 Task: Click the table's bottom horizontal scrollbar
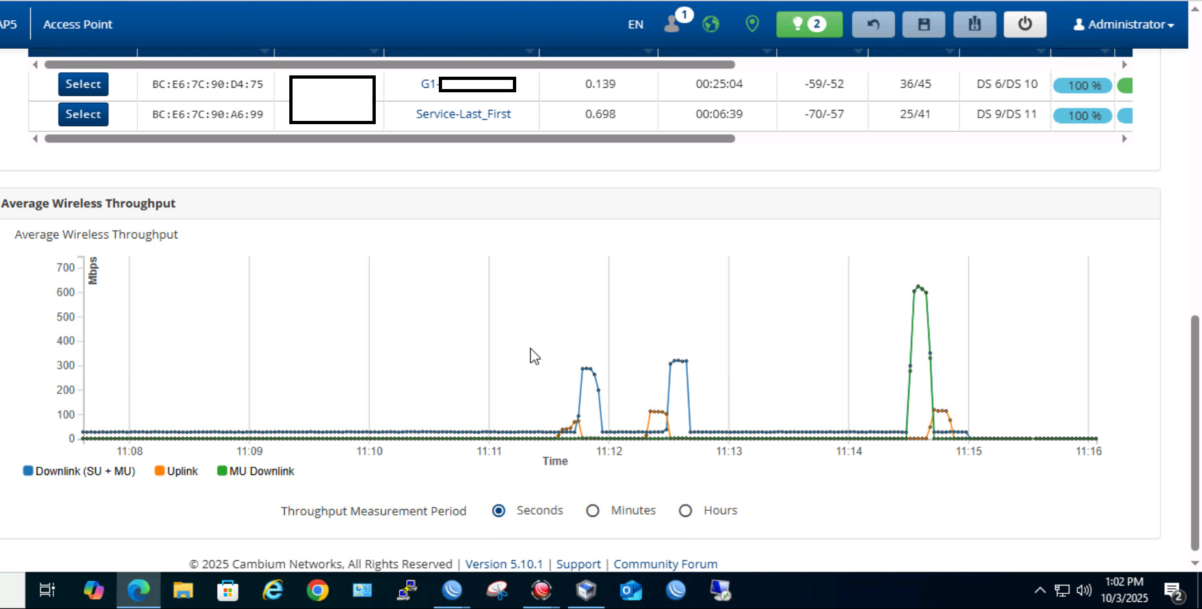389,138
